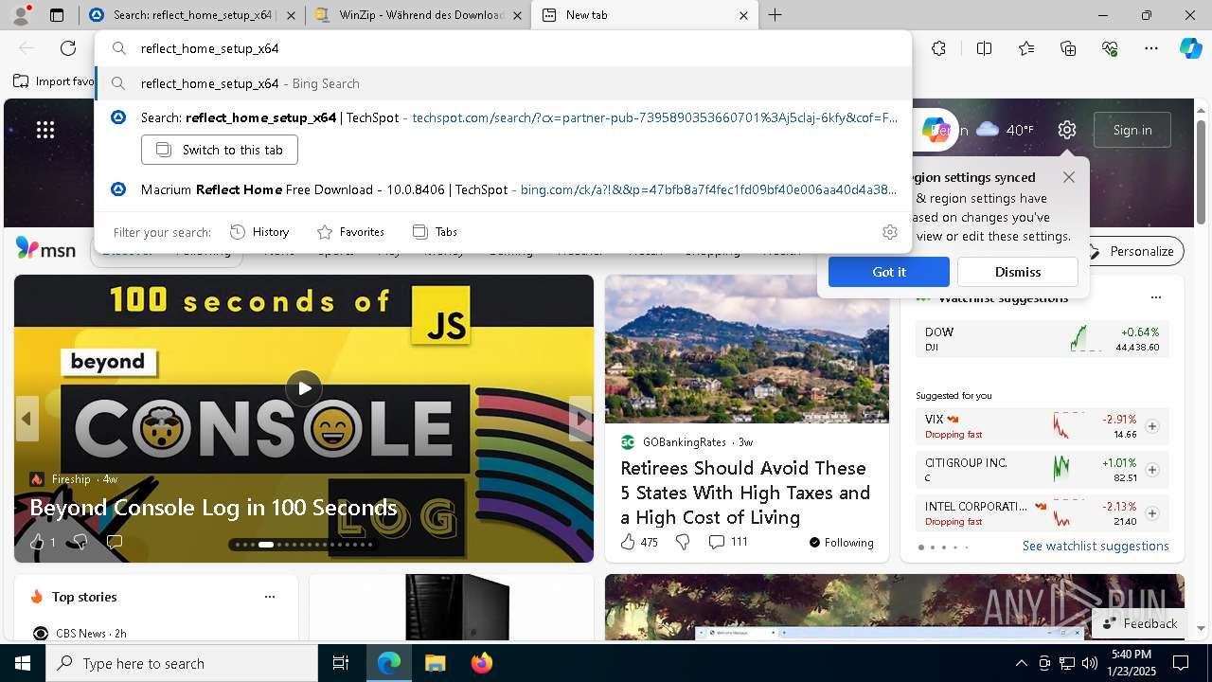Image resolution: width=1212 pixels, height=682 pixels.
Task: Add Intel Corporation to the watchlist
Action: pos(1152,513)
